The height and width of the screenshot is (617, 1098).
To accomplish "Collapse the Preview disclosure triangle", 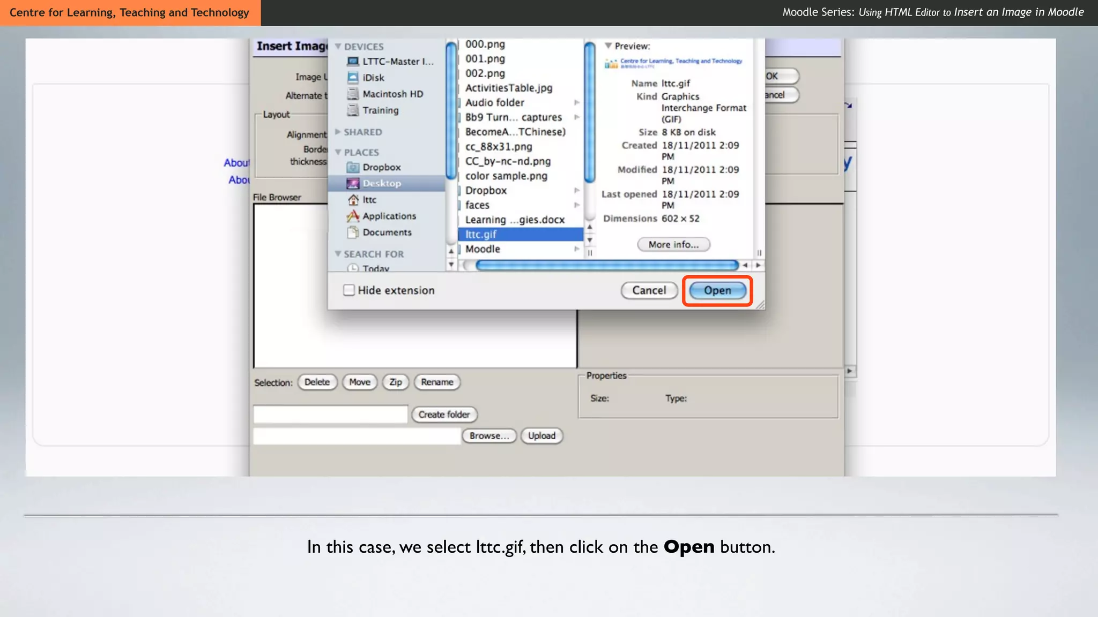I will 608,46.
